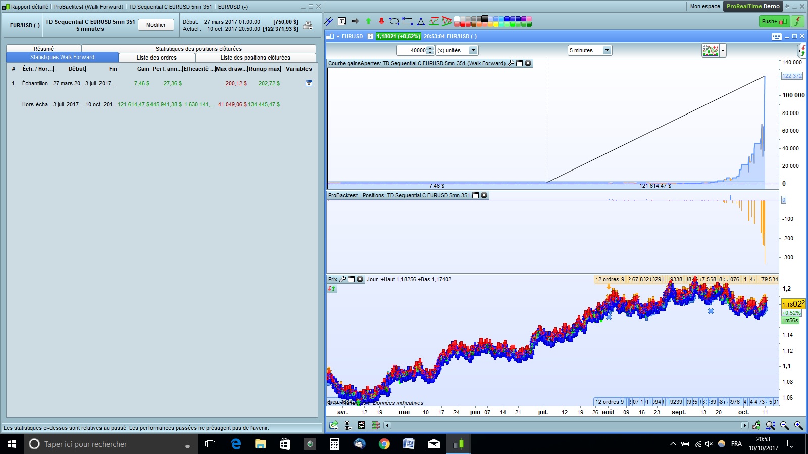Image resolution: width=808 pixels, height=454 pixels.
Task: Click the auto-fit zoom magnifier with arrows
Action: (770, 425)
